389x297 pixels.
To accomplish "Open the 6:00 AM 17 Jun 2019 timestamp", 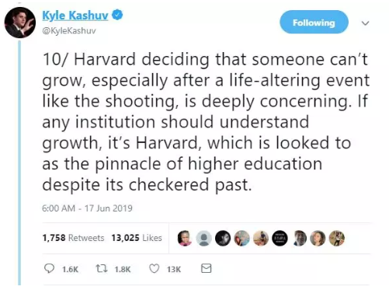I will point(87,208).
